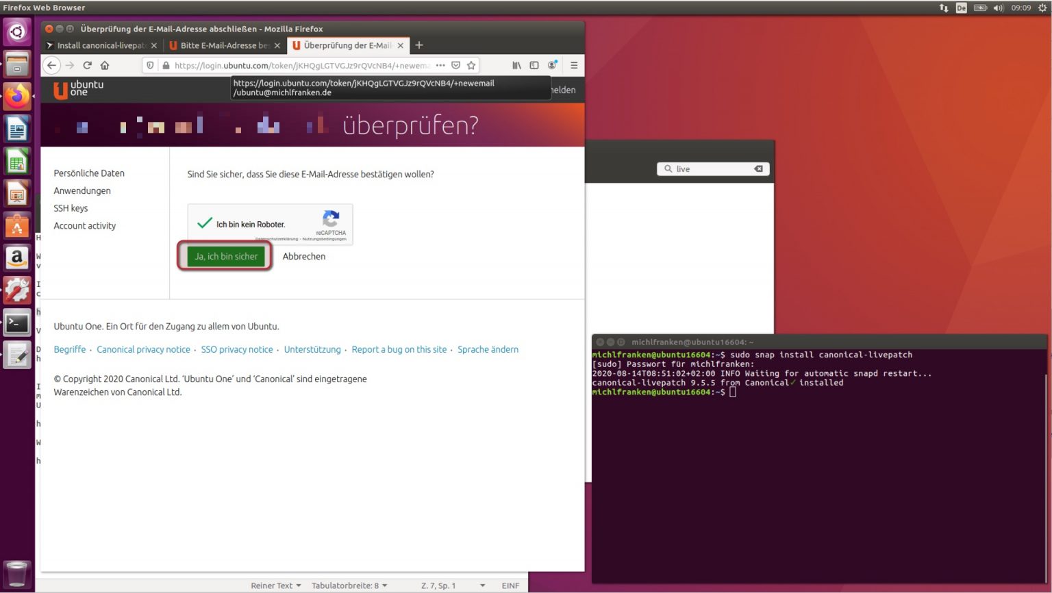The image size is (1052, 593).
Task: Open the Firefox account icon
Action: coord(552,65)
